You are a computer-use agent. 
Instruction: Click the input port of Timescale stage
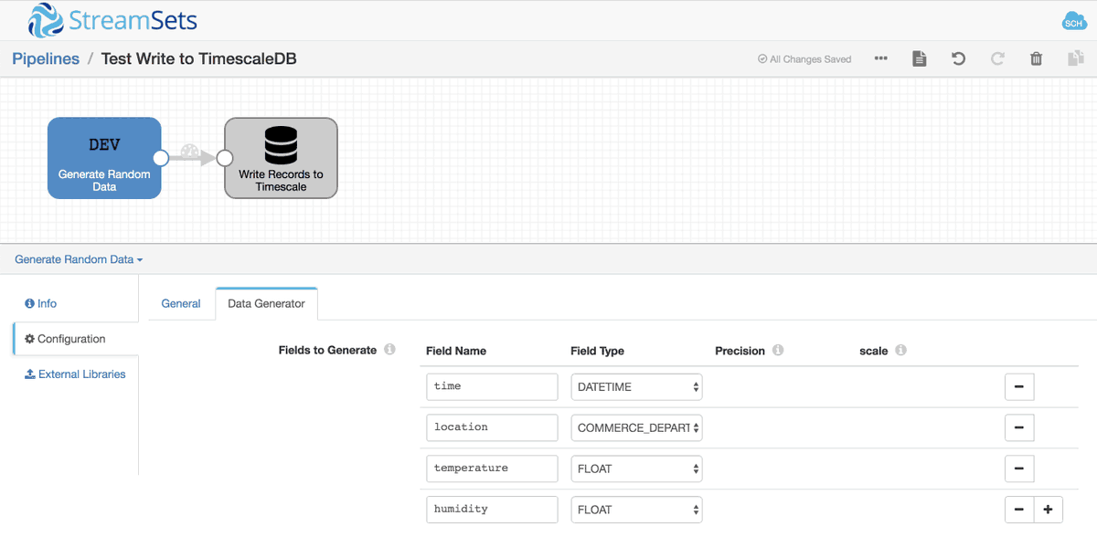coord(224,158)
